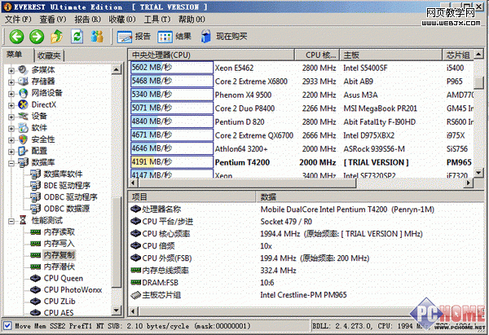
Task: Click the green Forward arrow icon
Action: [x=36, y=36]
